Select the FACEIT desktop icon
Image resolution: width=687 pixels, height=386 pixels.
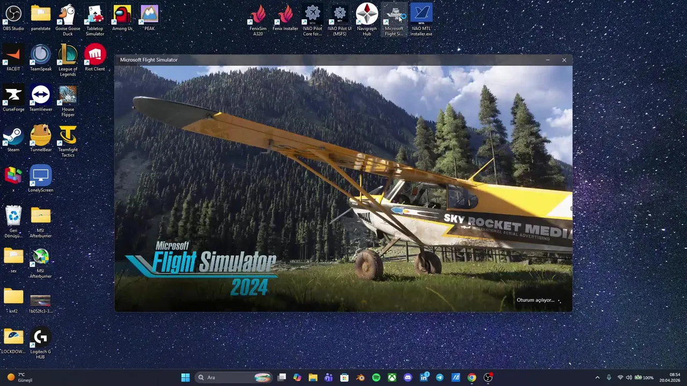pos(13,58)
